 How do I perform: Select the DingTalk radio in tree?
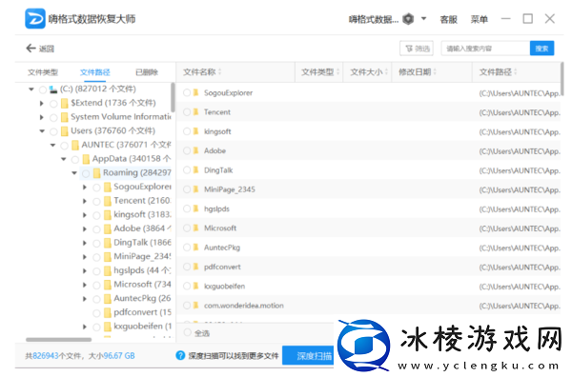pos(96,244)
